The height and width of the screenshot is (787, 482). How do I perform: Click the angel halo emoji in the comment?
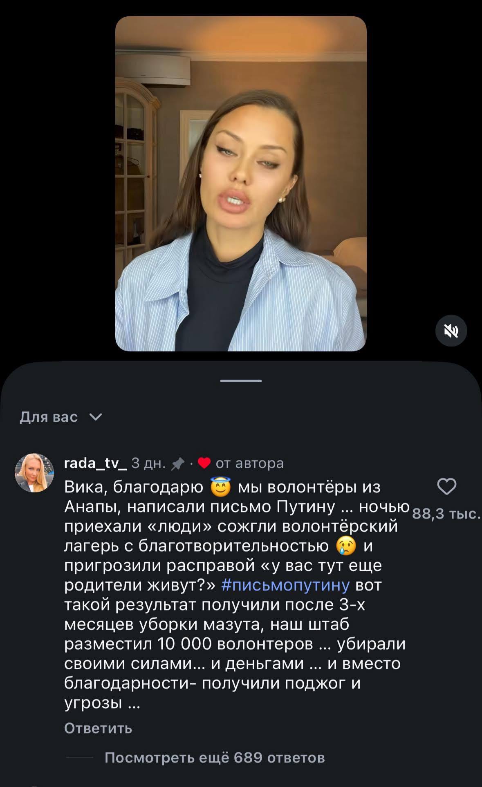pyautogui.click(x=220, y=486)
